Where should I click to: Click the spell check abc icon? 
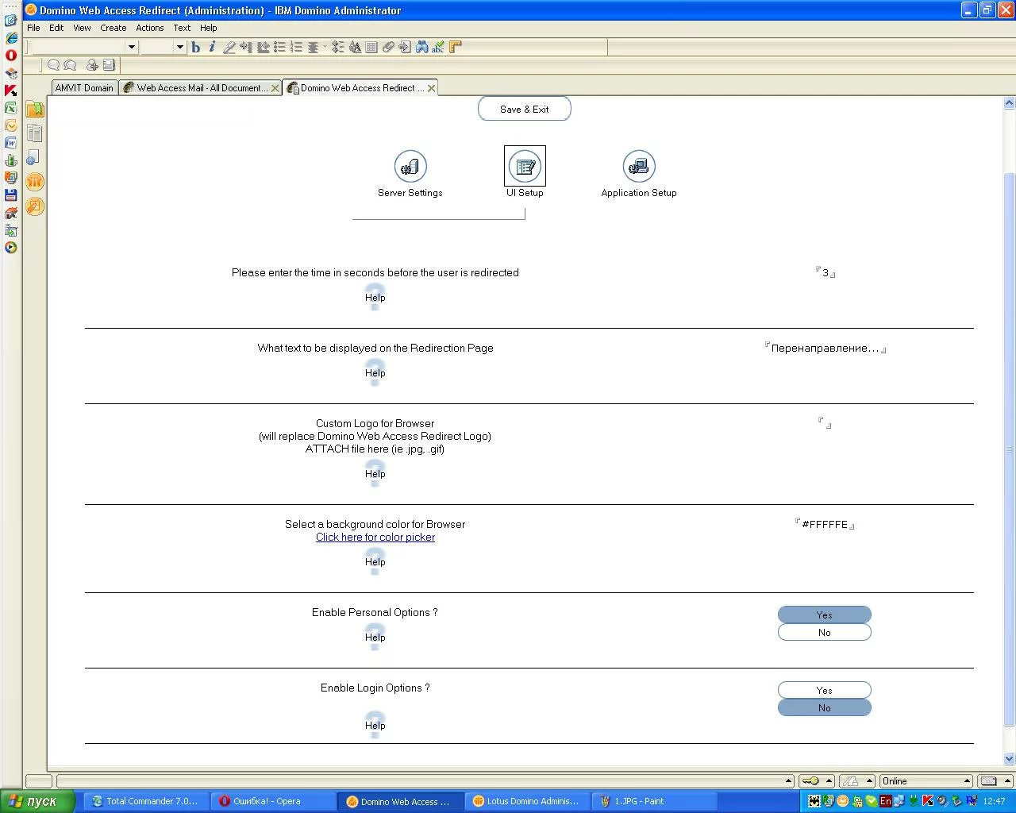pyautogui.click(x=438, y=48)
